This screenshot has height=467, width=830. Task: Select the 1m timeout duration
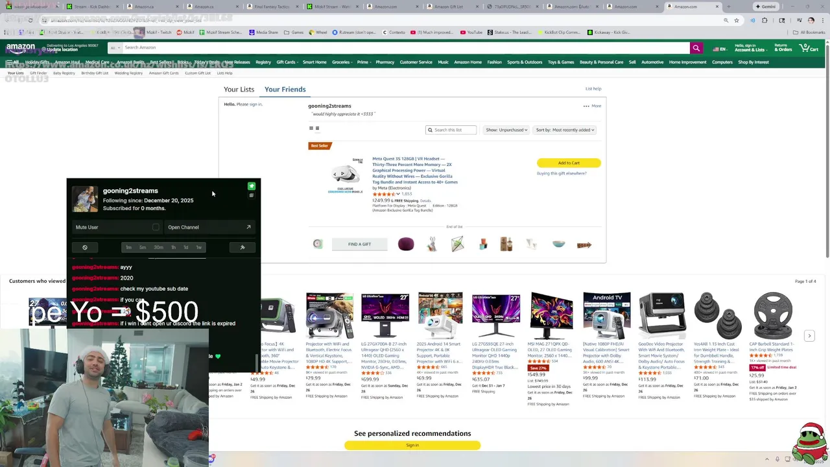tap(128, 247)
